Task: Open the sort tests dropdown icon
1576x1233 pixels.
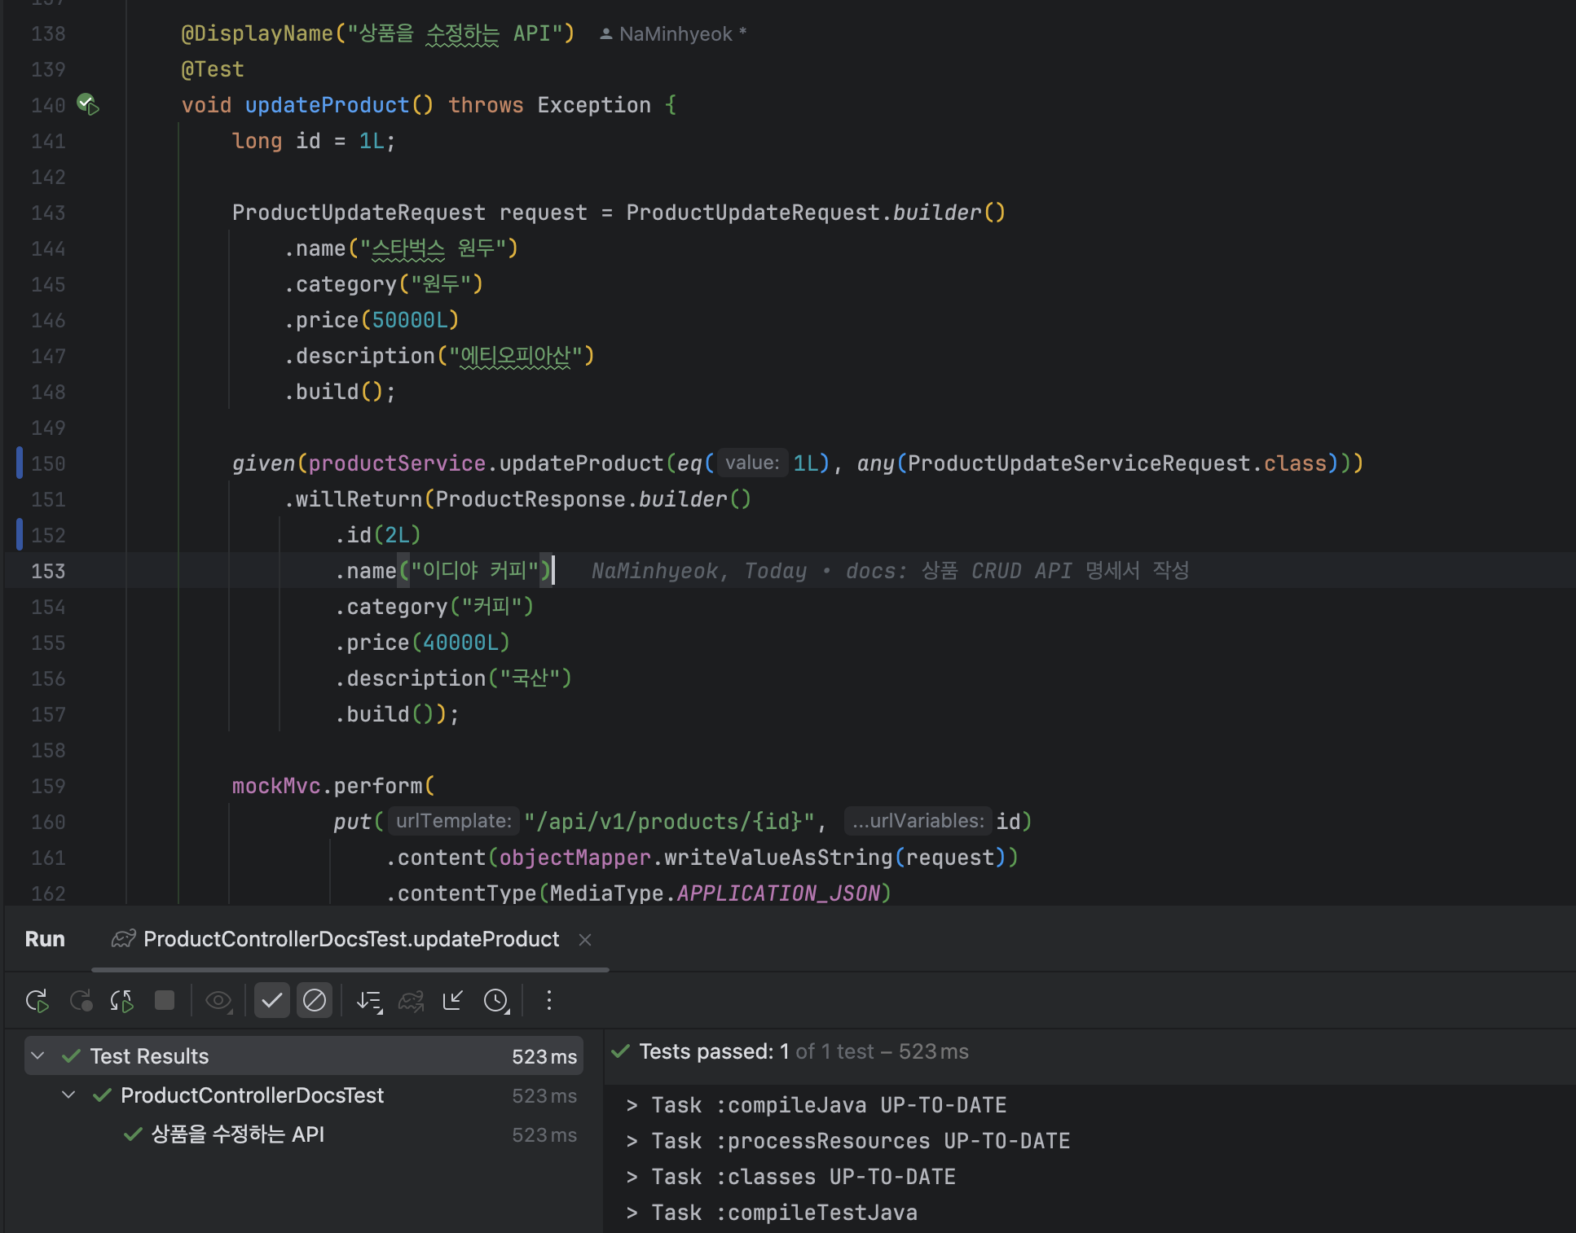Action: click(369, 1000)
